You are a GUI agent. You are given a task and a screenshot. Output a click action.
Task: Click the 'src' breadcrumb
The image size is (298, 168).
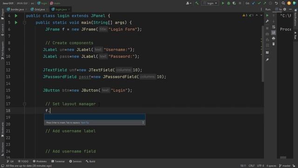(x=33, y=3)
